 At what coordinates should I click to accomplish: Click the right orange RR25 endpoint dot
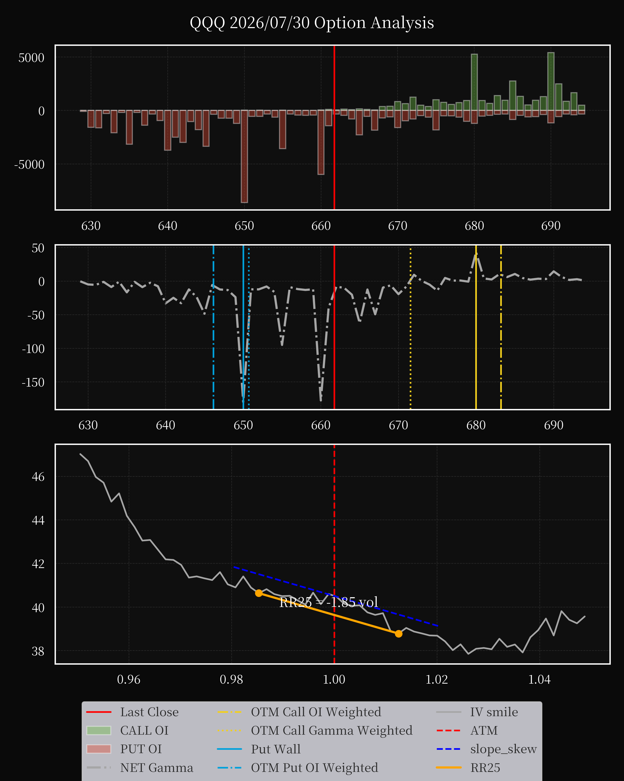(x=398, y=634)
